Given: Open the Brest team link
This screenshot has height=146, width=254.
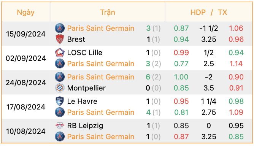Looking at the screenshot, I should (x=76, y=39).
